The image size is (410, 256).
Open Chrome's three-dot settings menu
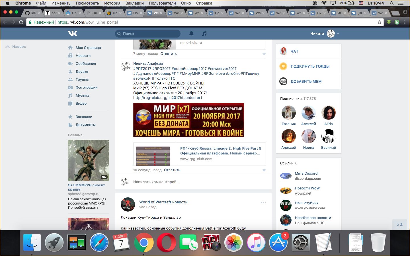[x=405, y=22]
